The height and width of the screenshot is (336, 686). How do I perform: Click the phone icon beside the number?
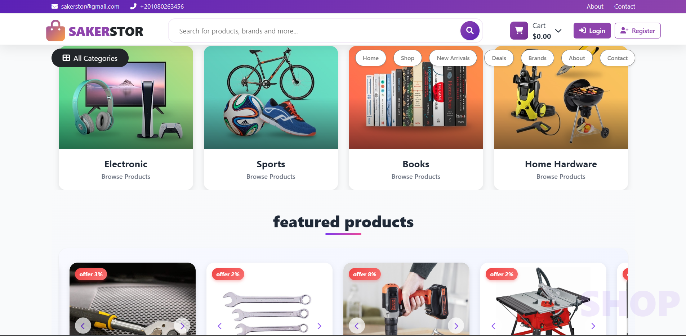coord(133,6)
